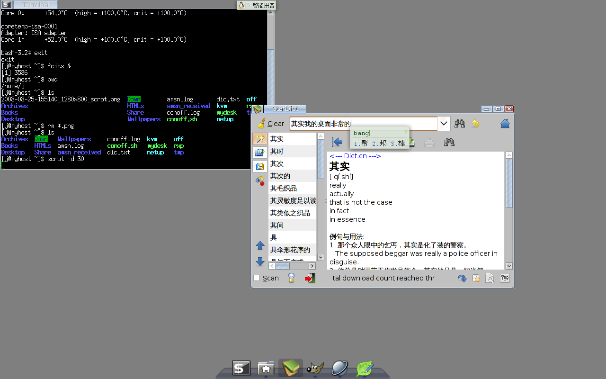Screen dimensions: 606x379
Task: Toggle the Scan checkbox
Action: 257,278
